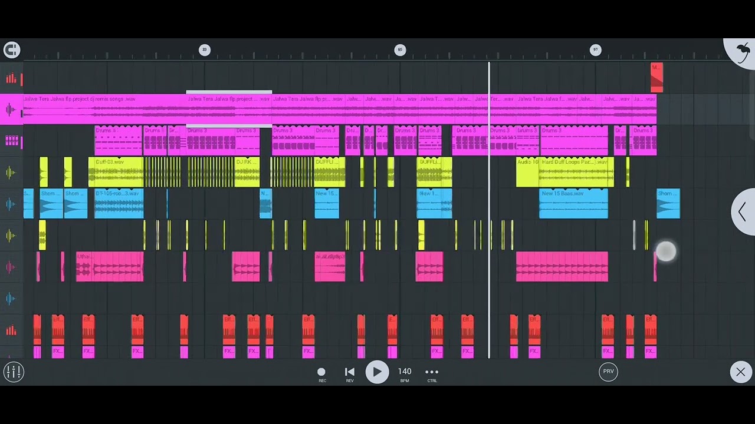Select the magenta audio track waveform icon

(x=11, y=110)
